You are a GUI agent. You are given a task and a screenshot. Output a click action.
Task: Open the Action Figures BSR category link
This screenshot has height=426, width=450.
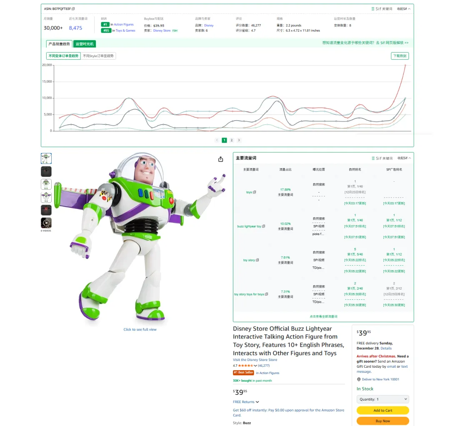pyautogui.click(x=124, y=25)
